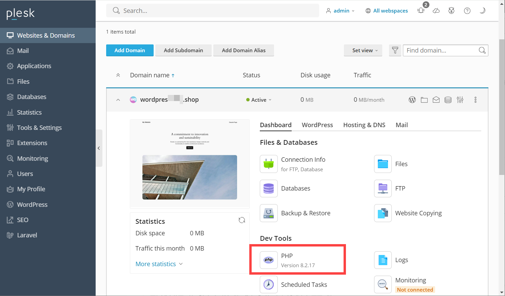The height and width of the screenshot is (296, 505).
Task: Open Mail in the sidebar
Action: pos(48,51)
